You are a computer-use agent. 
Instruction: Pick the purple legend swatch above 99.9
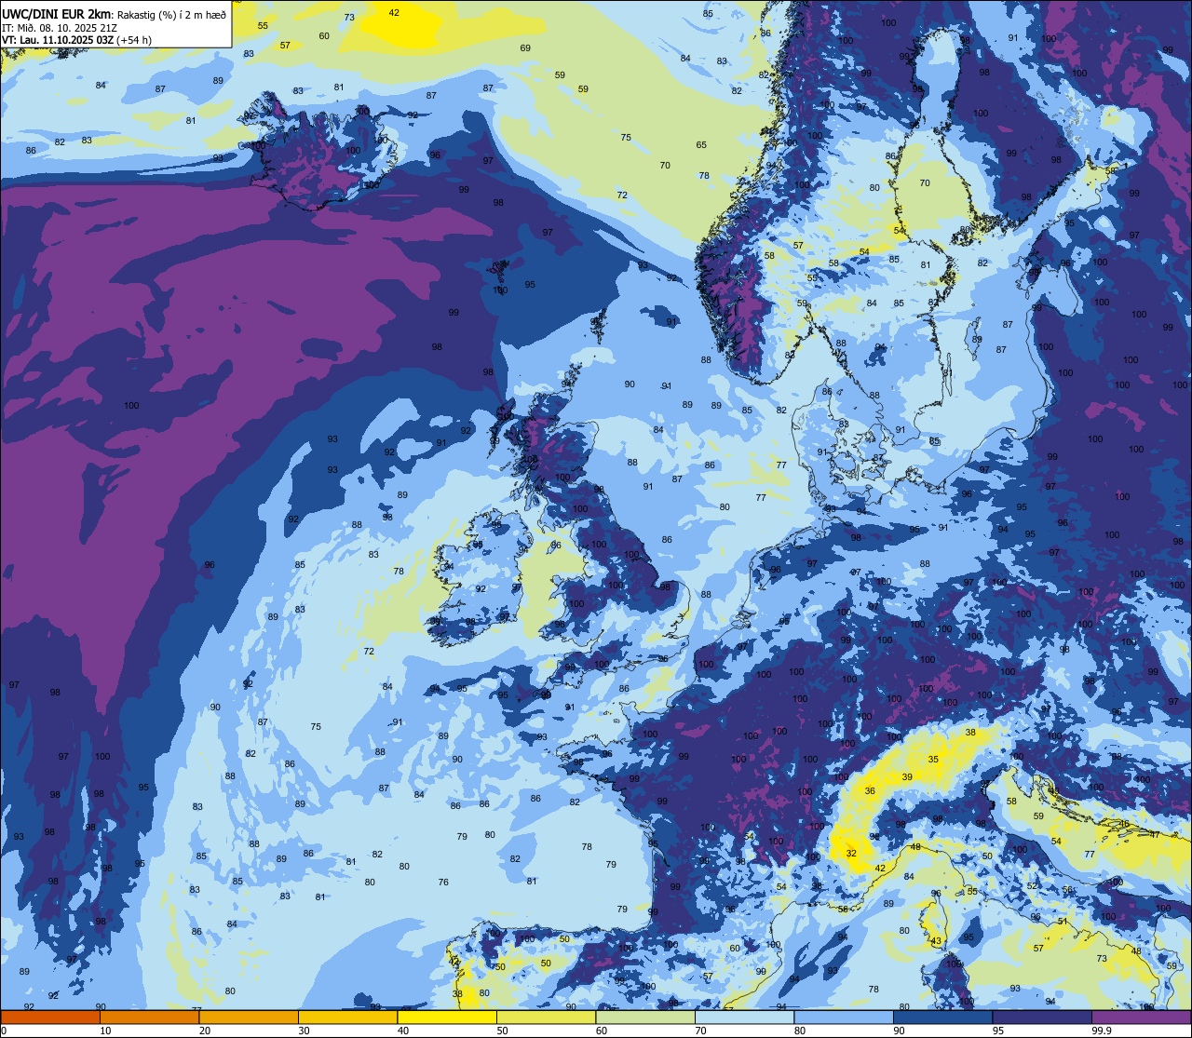pos(1141,1017)
